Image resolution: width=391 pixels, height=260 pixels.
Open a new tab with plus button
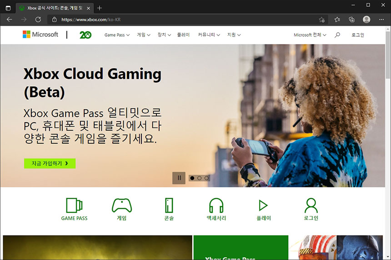pos(100,8)
